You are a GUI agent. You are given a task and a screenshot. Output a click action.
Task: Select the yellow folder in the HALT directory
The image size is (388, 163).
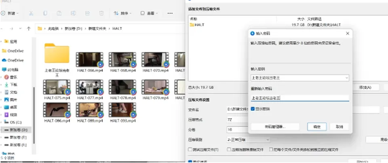coord(57,53)
